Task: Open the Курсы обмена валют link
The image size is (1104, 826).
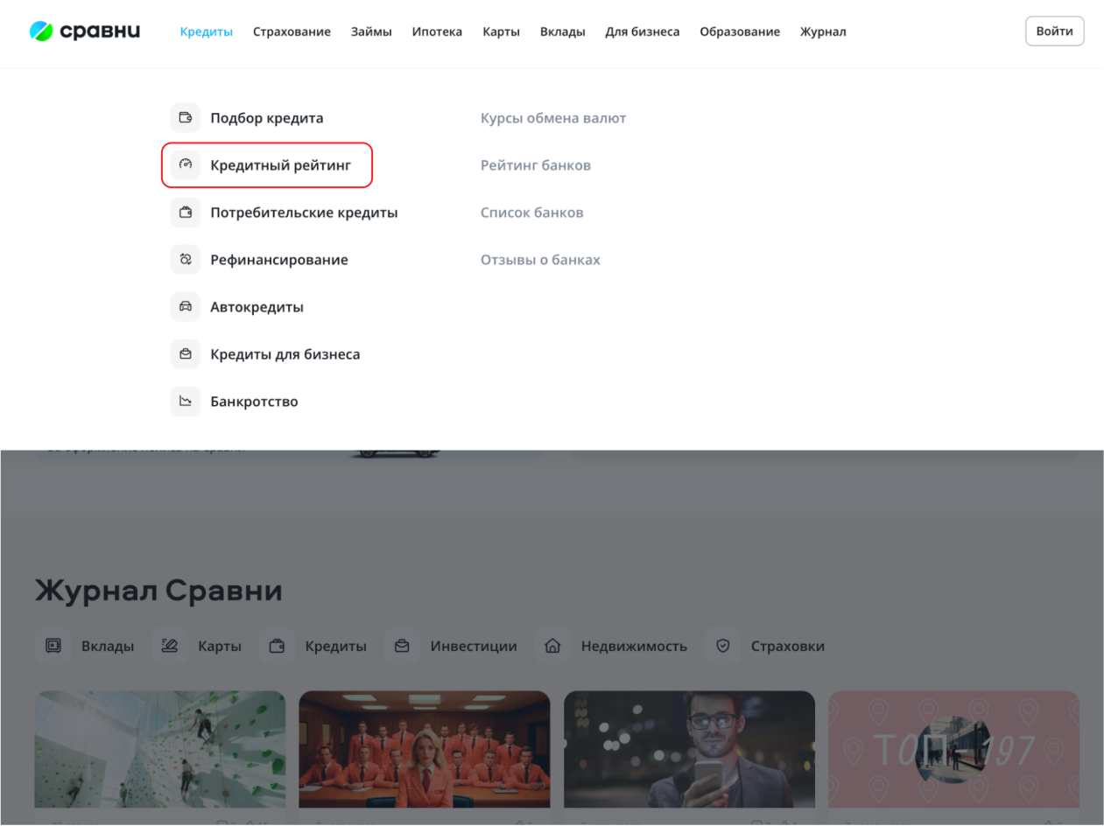Action: tap(553, 118)
